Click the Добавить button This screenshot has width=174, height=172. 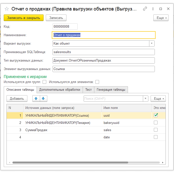[x=17, y=98]
